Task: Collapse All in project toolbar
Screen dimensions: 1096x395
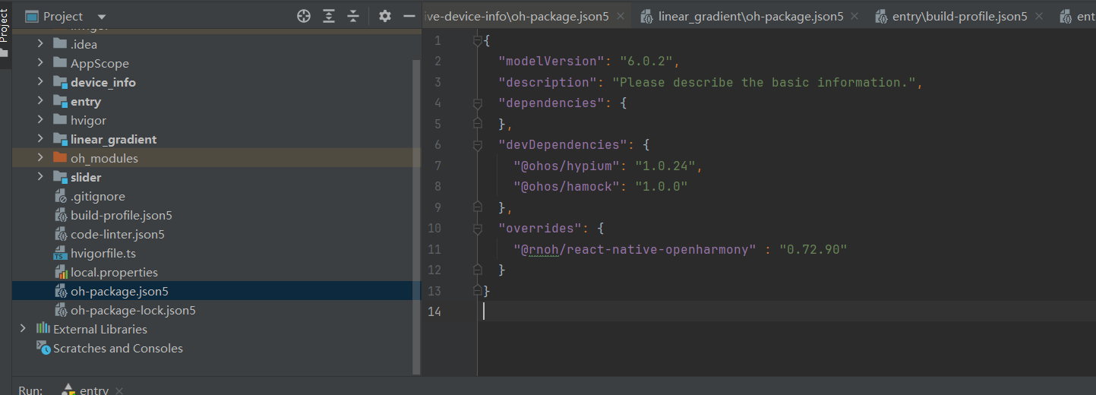Action: click(353, 16)
